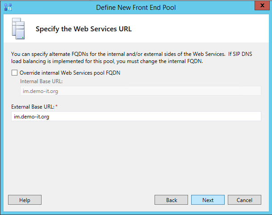272x215 pixels.
Task: Enable Override internal Web Services pool FQDN checkbox
Action: pyautogui.click(x=15, y=73)
